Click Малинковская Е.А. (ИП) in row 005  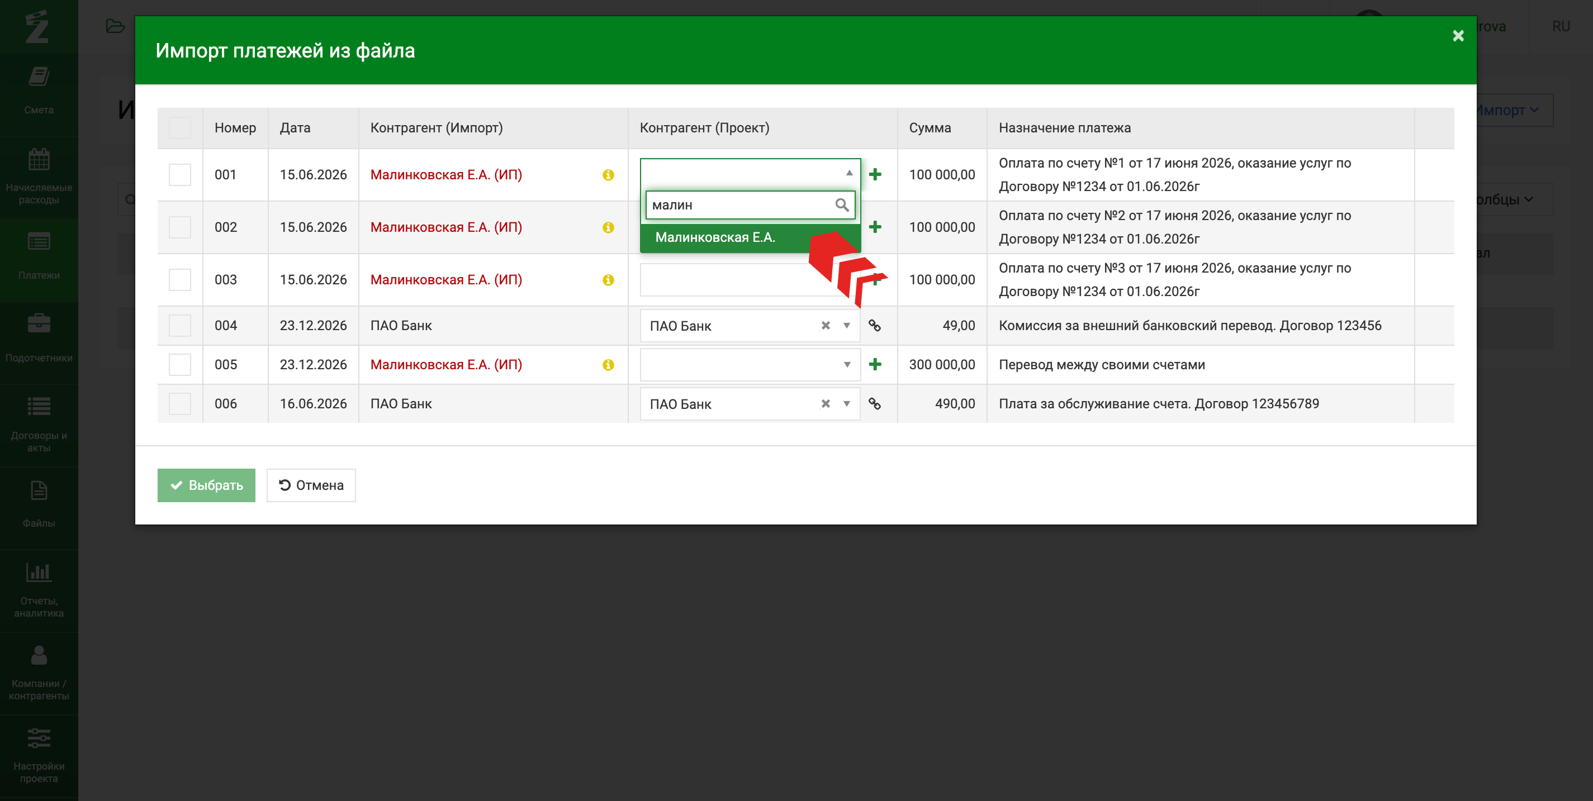[446, 365]
